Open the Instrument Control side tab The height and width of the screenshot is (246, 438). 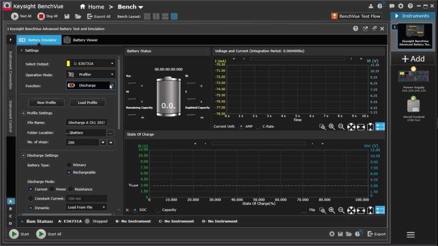click(x=11, y=116)
